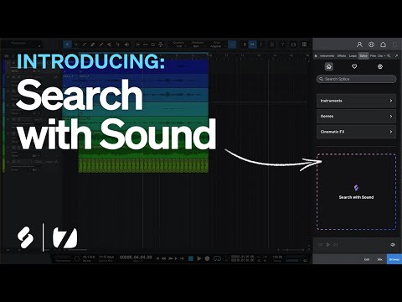The image size is (402, 302).
Task: Stop transport playback
Action: pos(191,258)
